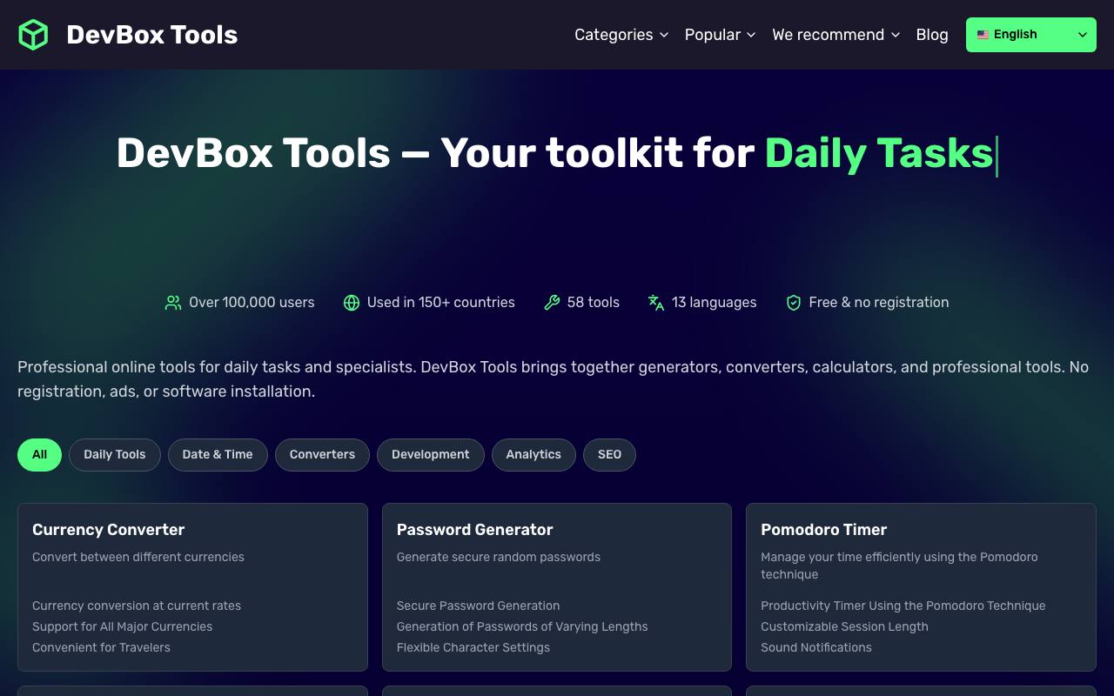Image resolution: width=1114 pixels, height=696 pixels.
Task: Click 'Secure Password Generation' feature line
Action: tap(479, 606)
